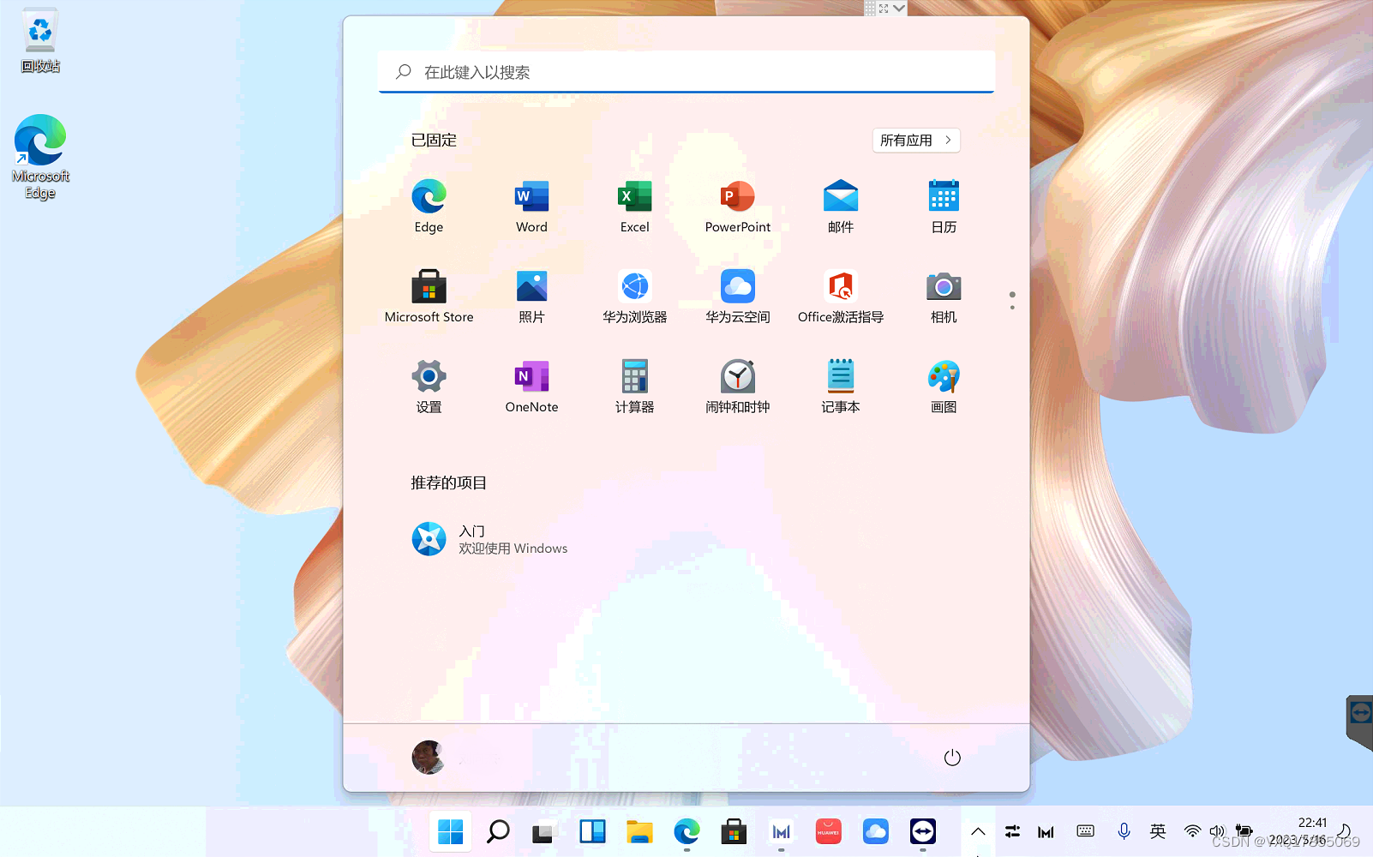1373x857 pixels.
Task: Expand the 所有应用 all apps list
Action: pos(915,140)
